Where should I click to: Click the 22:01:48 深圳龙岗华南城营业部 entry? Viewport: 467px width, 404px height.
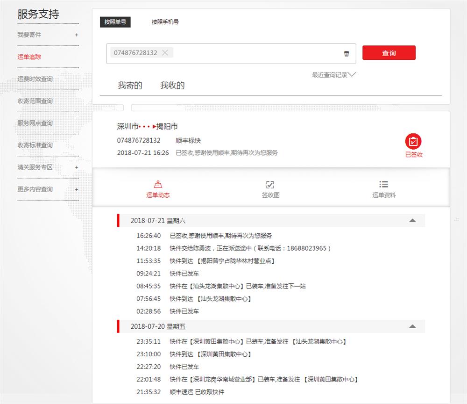click(247, 379)
